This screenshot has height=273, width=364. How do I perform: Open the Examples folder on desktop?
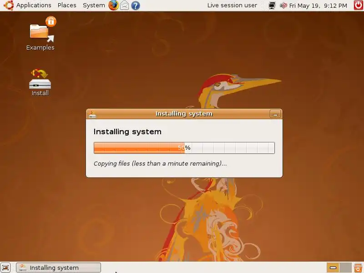[x=40, y=34]
